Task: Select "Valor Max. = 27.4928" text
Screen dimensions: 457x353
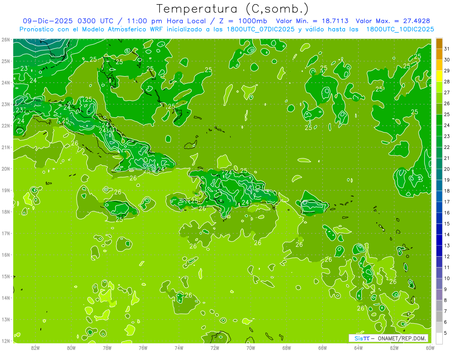Action: tap(393, 21)
